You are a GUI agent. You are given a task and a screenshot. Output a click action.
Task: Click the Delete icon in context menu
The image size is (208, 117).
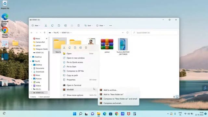pos(86,48)
